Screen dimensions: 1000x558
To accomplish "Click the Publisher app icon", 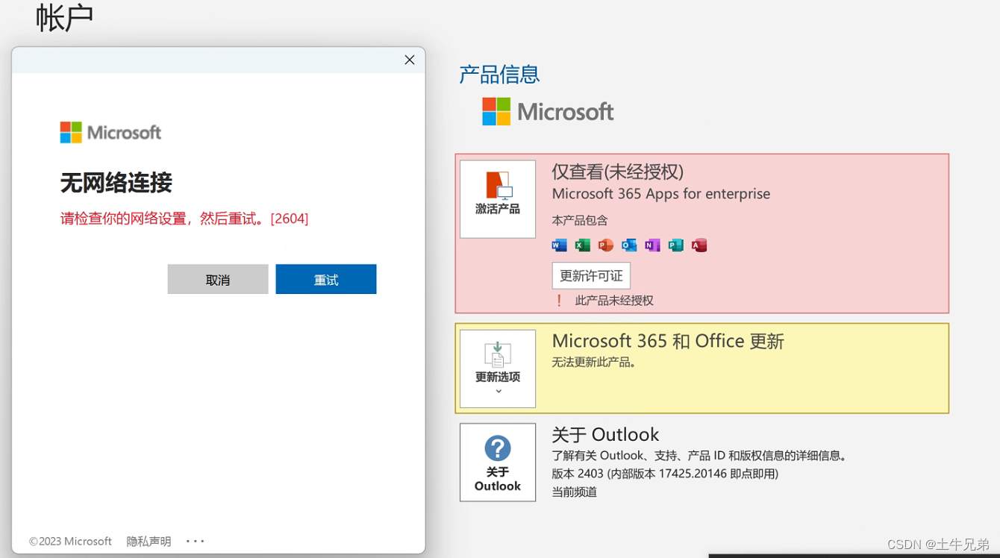I will [x=675, y=245].
